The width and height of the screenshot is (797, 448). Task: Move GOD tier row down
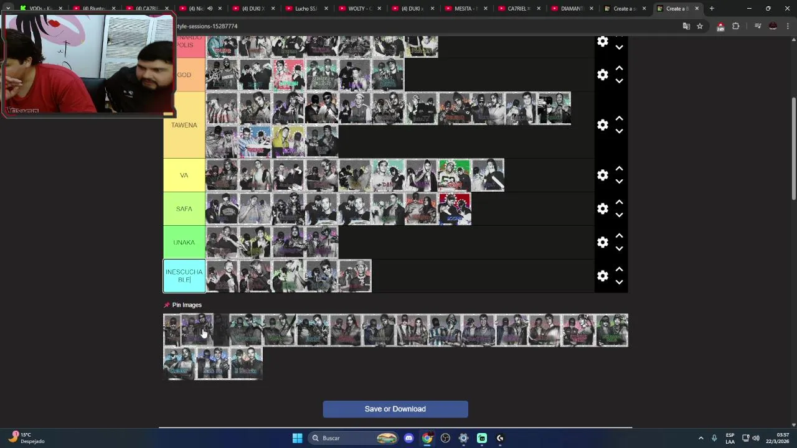click(619, 81)
